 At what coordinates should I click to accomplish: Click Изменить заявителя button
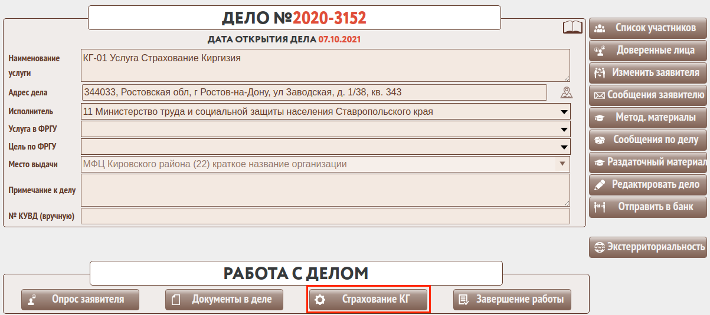click(648, 72)
